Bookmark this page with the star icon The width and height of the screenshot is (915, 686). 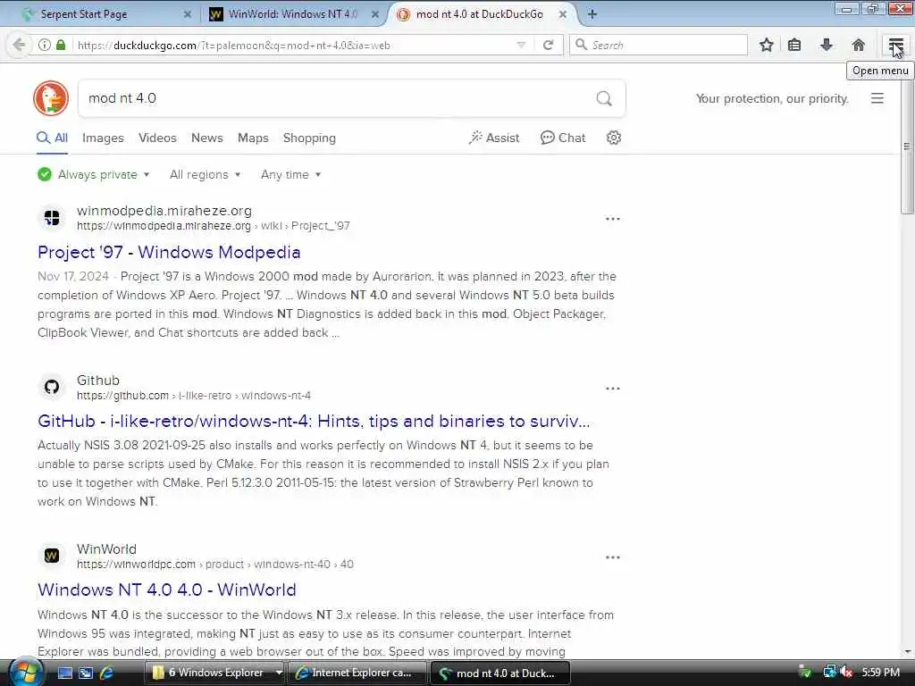pos(766,45)
